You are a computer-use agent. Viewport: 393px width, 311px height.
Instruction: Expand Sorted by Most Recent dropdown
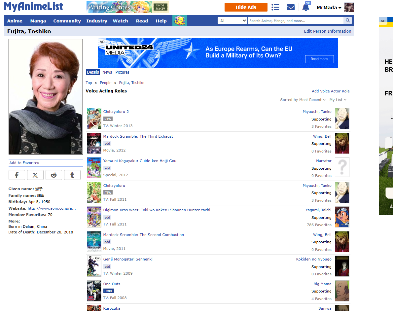coord(303,100)
